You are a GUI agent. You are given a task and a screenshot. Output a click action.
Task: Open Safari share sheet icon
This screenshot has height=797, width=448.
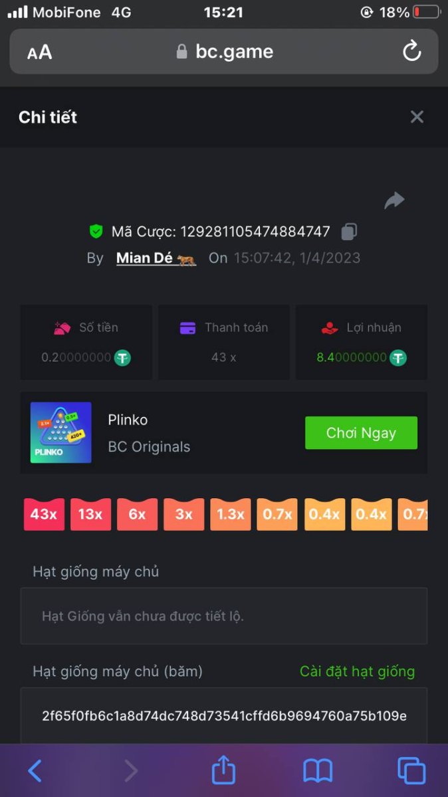224,770
